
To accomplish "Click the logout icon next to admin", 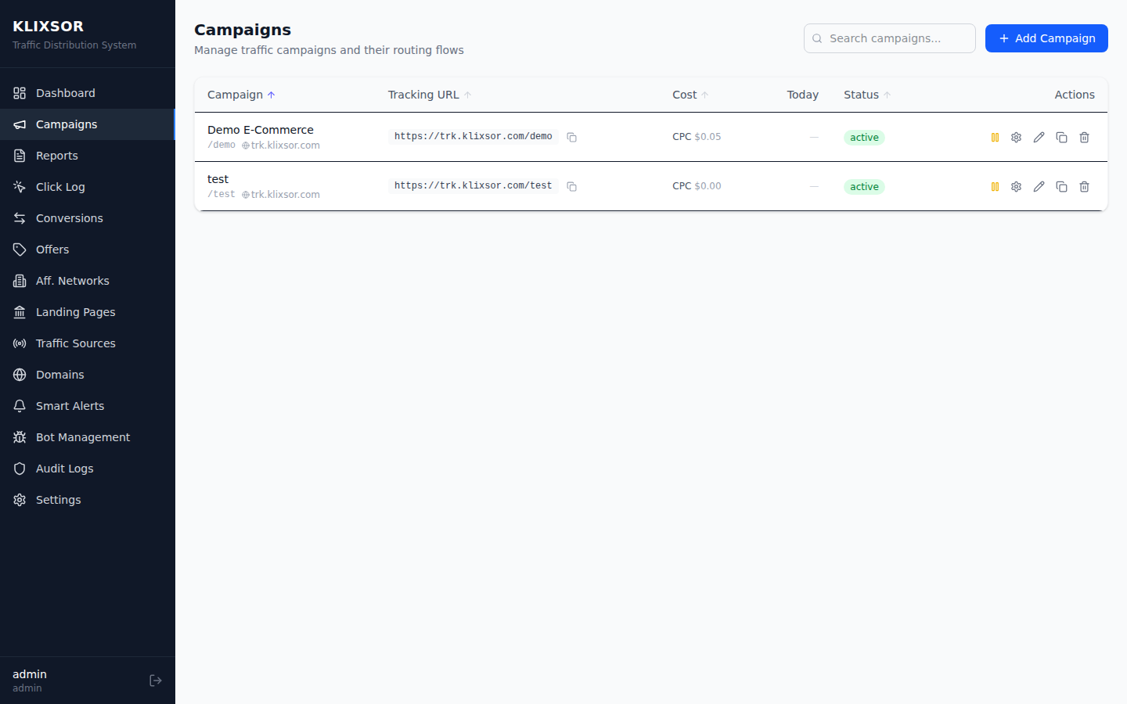I will (x=155, y=680).
